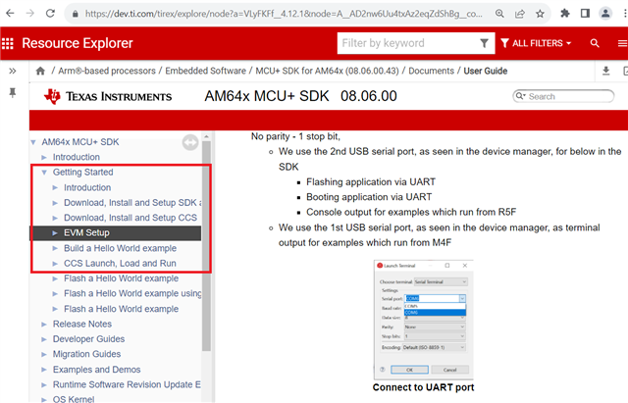This screenshot has width=628, height=403.
Task: Open the browser zoom magnifier icon
Action: (499, 14)
